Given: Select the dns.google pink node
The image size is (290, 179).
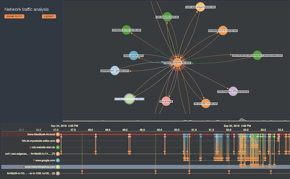Looking at the screenshot, I should 166,101.
